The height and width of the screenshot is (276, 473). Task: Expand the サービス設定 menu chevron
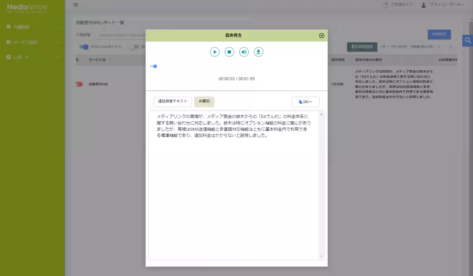coord(59,42)
